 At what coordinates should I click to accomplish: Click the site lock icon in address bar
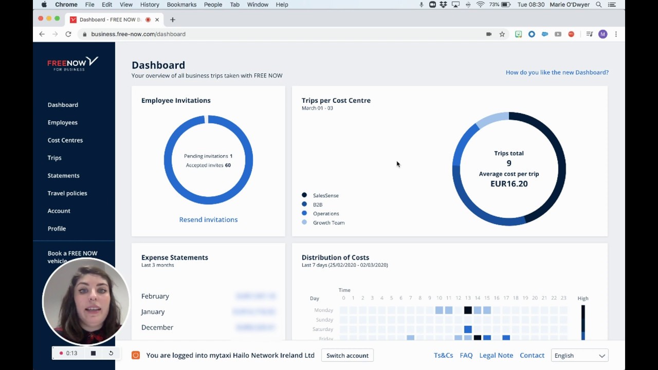85,34
